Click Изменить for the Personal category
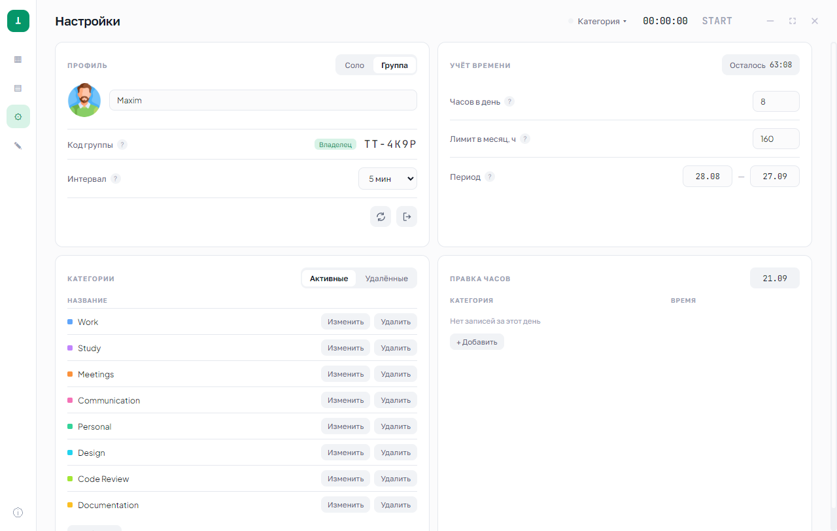This screenshot has height=531, width=837. coord(345,426)
